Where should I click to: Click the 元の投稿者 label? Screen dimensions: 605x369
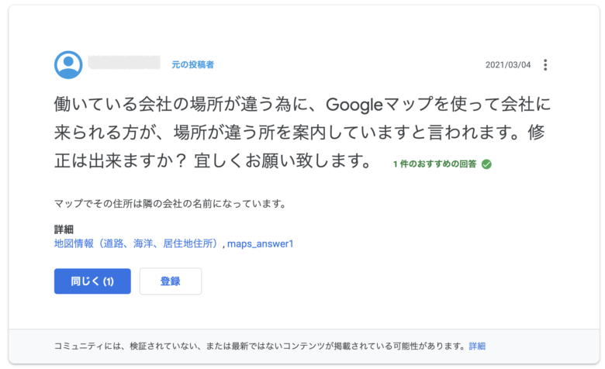192,65
